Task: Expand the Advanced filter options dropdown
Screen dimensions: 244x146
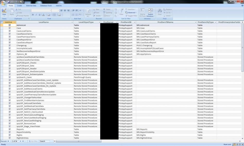Action: (x=131, y=13)
